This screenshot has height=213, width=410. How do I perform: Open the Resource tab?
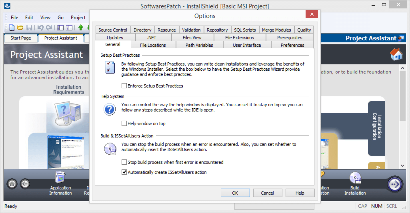tap(166, 30)
